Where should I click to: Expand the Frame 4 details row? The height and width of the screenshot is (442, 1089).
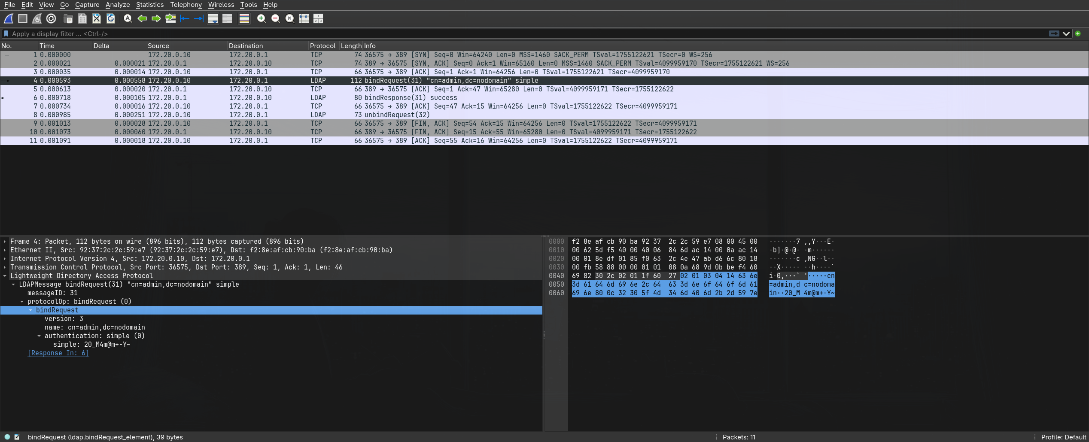pyautogui.click(x=5, y=242)
